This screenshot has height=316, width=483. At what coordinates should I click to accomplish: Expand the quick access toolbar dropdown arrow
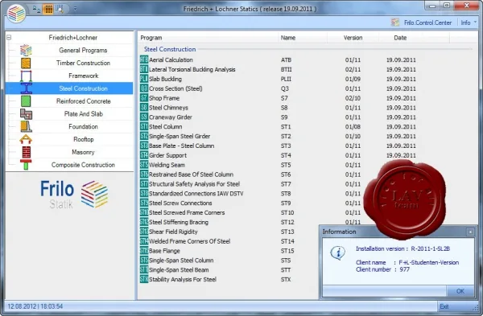pos(75,9)
